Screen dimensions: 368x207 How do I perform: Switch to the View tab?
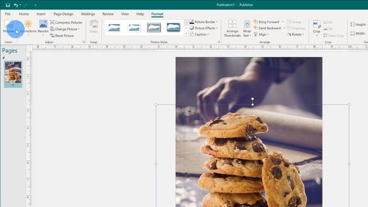pyautogui.click(x=125, y=14)
